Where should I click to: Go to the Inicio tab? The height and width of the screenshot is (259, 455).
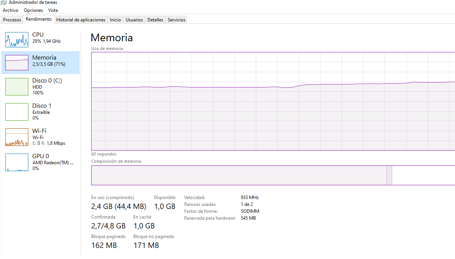coord(115,20)
